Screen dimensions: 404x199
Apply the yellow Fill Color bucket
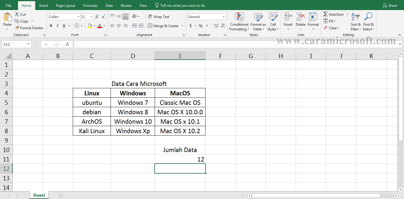pyautogui.click(x=90, y=26)
